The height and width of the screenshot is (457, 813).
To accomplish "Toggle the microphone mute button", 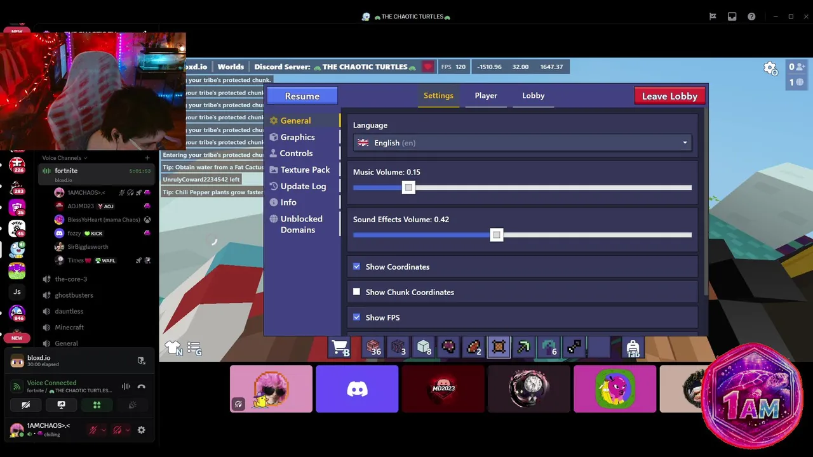I will [x=93, y=430].
